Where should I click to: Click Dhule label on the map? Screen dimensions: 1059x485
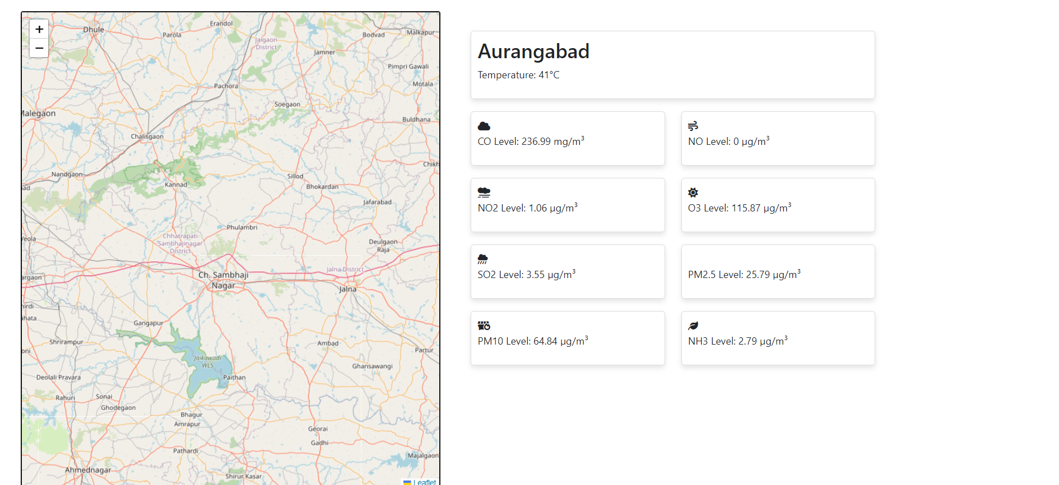pyautogui.click(x=94, y=30)
